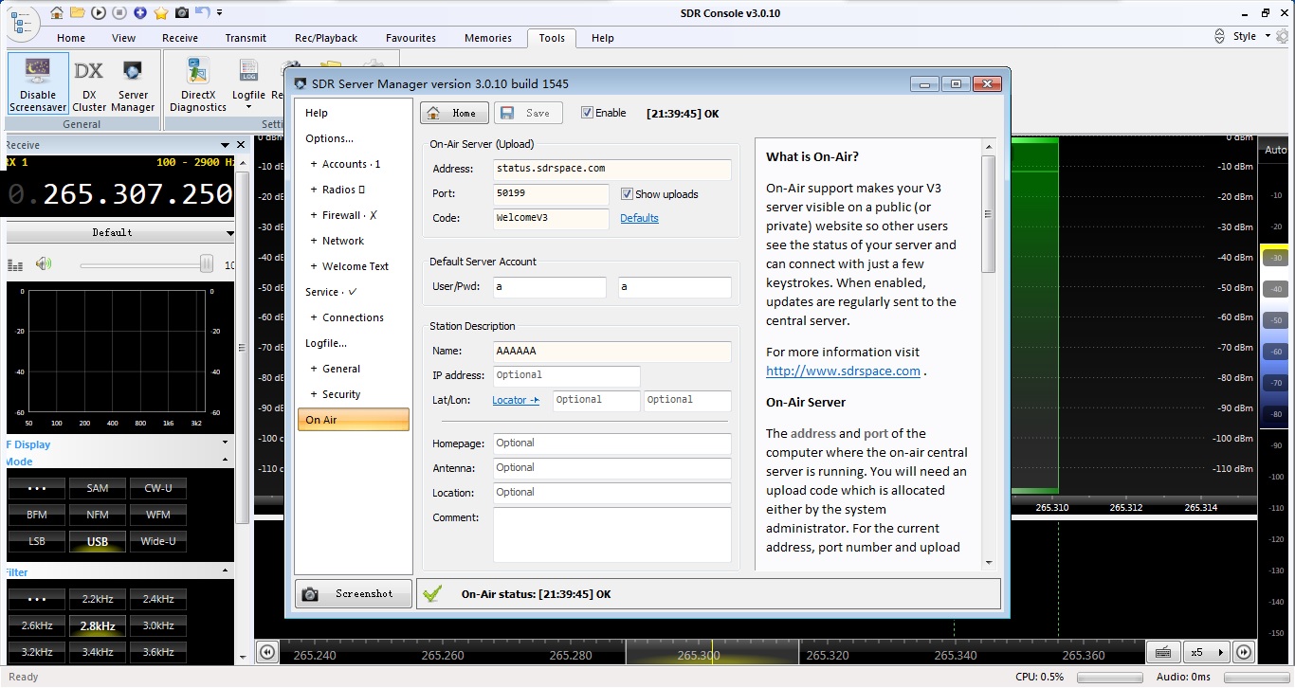Click the Comment text box
The width and height of the screenshot is (1295, 688).
tap(611, 534)
